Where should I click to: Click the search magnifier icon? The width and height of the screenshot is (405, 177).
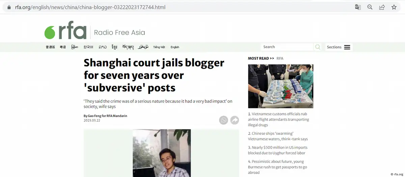point(318,47)
